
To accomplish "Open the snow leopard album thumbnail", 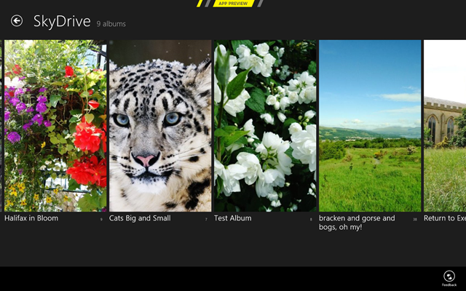I will click(160, 126).
